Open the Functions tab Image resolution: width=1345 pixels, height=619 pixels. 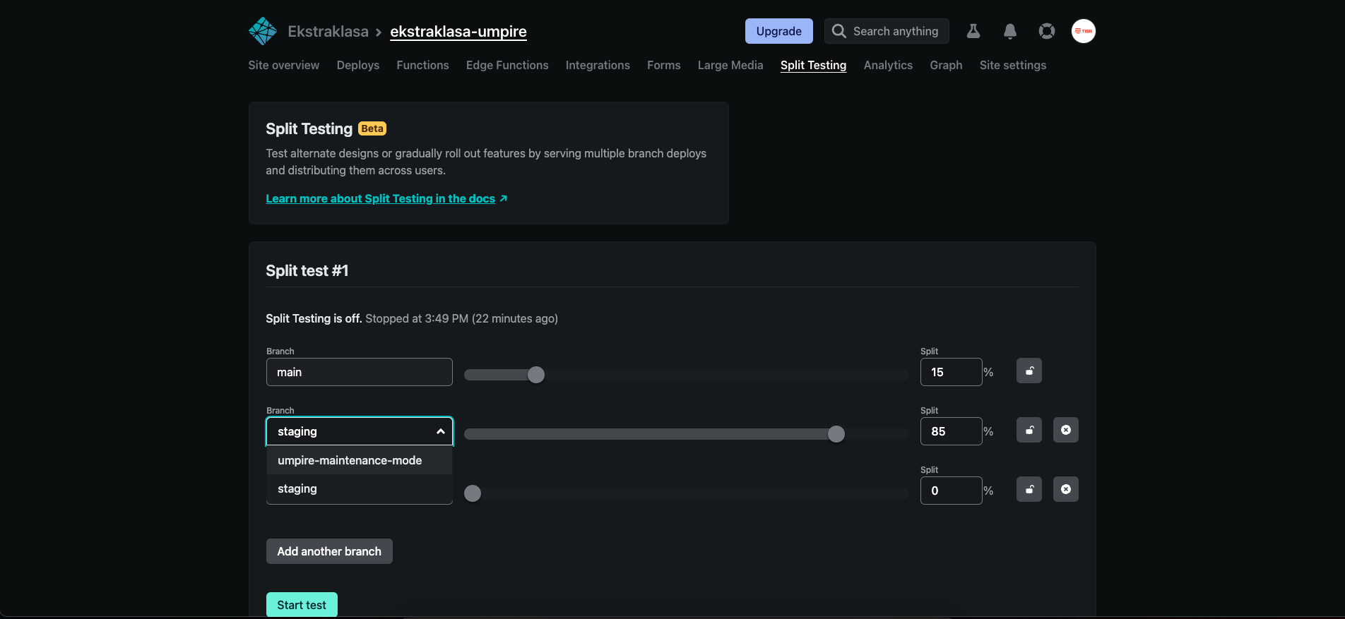point(422,65)
